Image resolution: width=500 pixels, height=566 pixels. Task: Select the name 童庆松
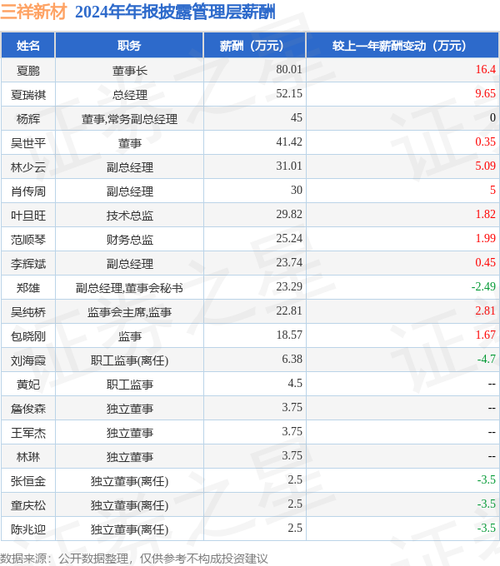point(28,505)
